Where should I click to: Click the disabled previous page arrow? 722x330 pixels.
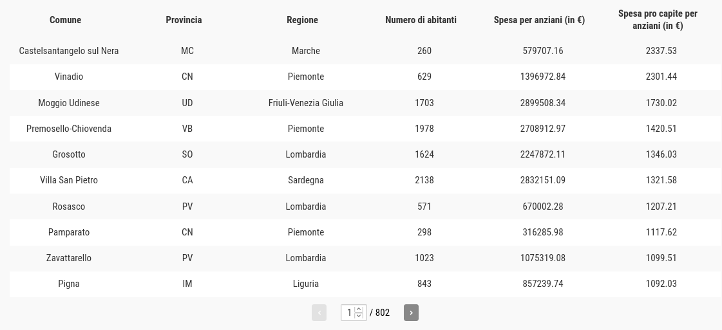click(319, 313)
